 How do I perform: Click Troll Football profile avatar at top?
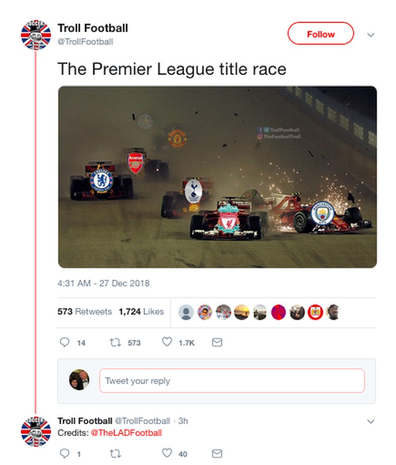coord(36,35)
